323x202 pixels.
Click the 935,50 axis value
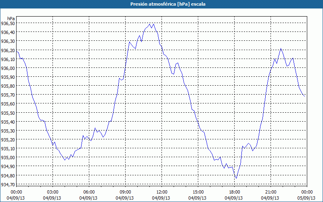[8, 113]
